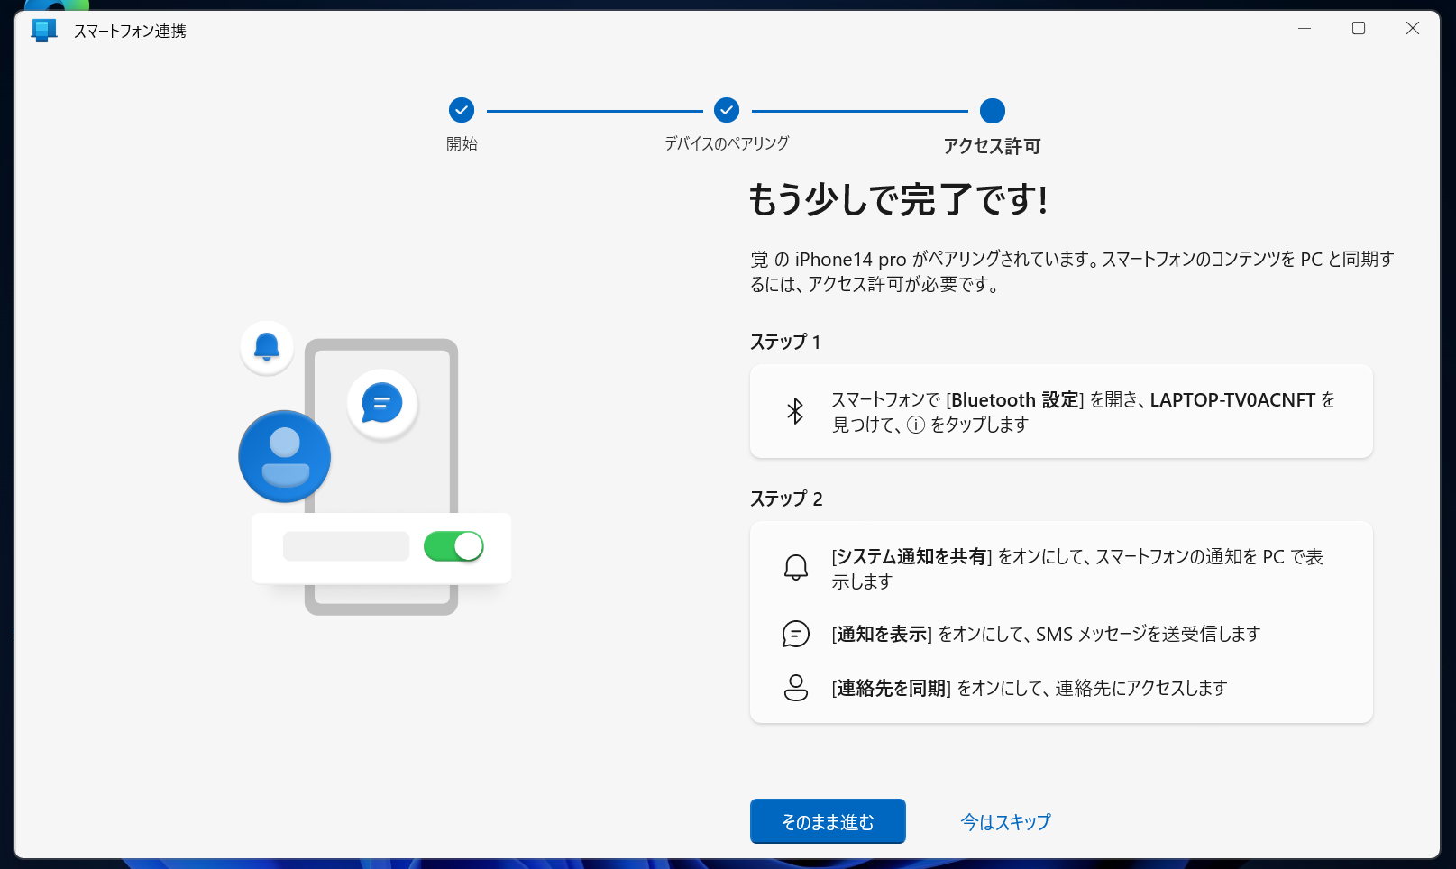Screen dimensions: 1456x869
Task: Maximize the スマートフォン連携 window
Action: (1359, 29)
